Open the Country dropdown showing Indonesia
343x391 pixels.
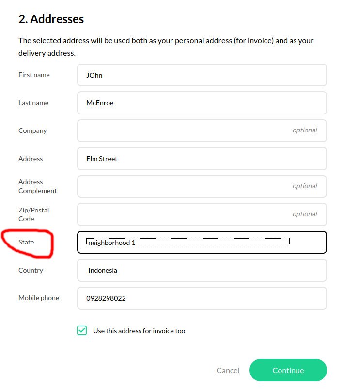(202, 270)
